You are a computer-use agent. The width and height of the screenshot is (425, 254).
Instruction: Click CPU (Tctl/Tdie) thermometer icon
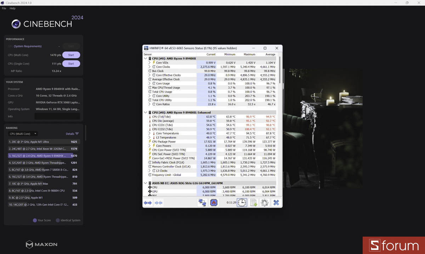click(150, 117)
